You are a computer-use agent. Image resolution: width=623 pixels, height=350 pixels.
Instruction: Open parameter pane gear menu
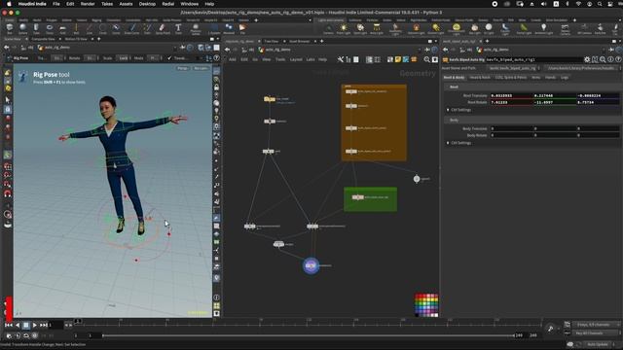[x=587, y=59]
